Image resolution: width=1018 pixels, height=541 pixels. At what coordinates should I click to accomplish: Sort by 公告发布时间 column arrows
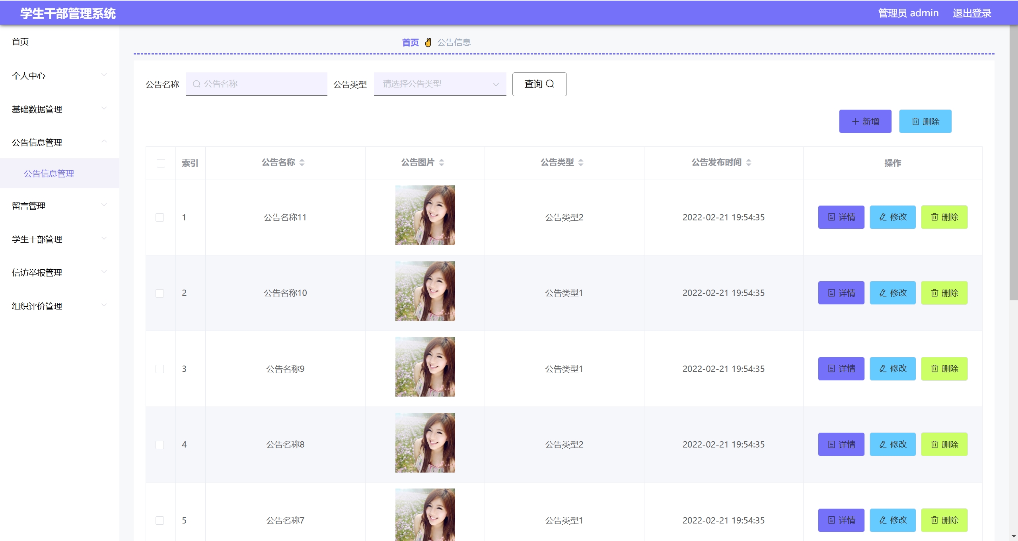749,162
